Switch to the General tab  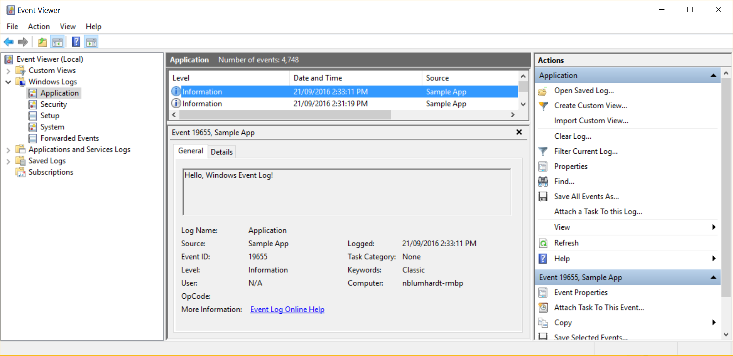coord(191,151)
